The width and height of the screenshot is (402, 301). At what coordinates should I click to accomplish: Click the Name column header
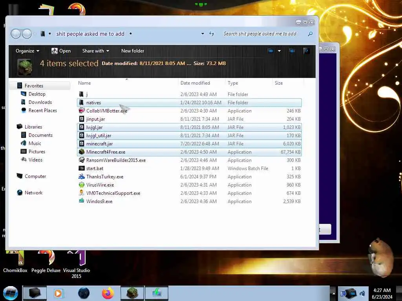click(x=84, y=83)
